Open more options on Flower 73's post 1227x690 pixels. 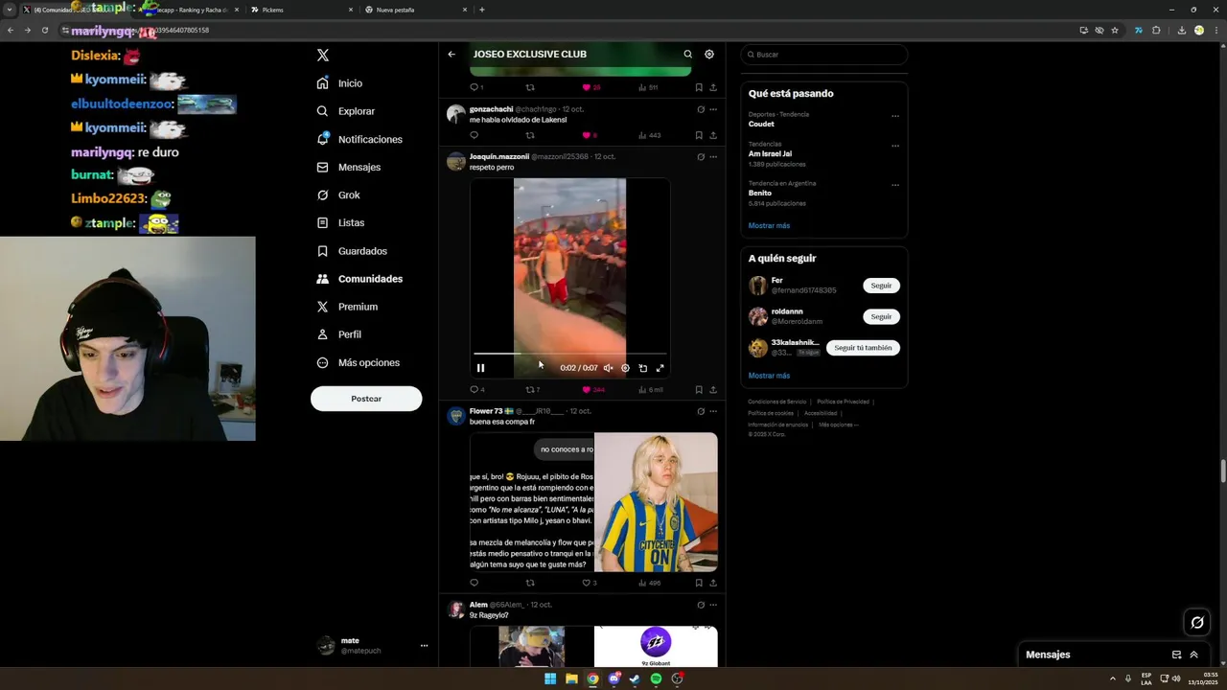712,411
